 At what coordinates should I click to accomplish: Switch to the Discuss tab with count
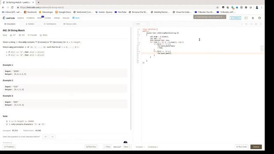click(x=70, y=24)
